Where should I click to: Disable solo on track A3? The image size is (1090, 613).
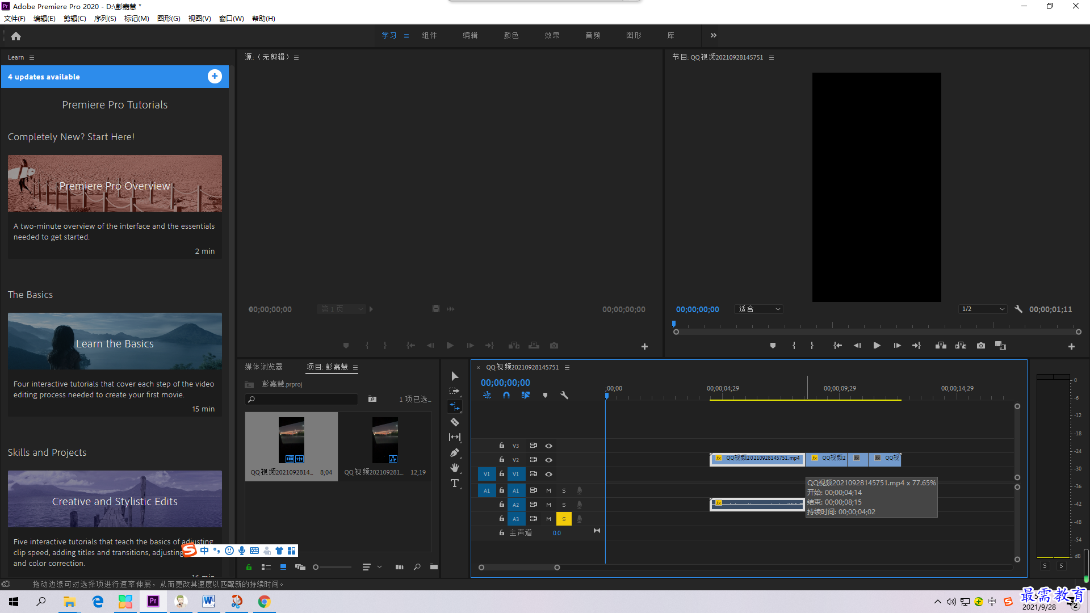click(564, 519)
